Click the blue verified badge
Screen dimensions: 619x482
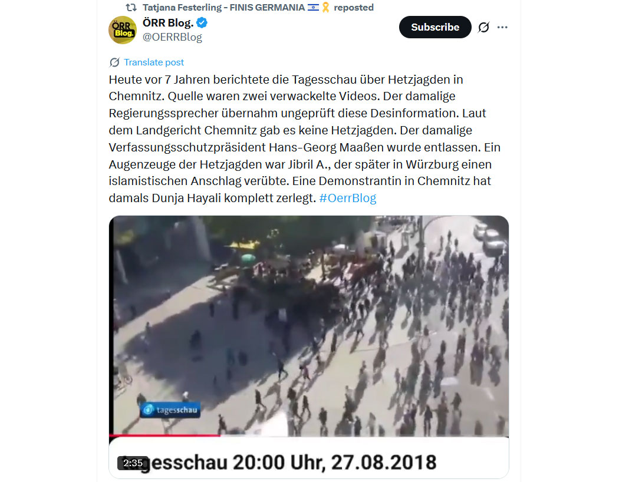click(x=202, y=23)
